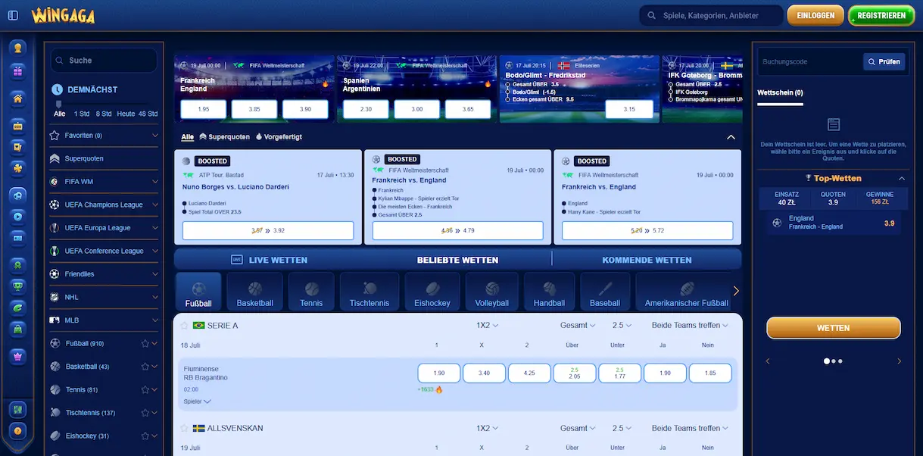
Task: Collapse the boosted bets section with chevron
Action: click(x=731, y=137)
